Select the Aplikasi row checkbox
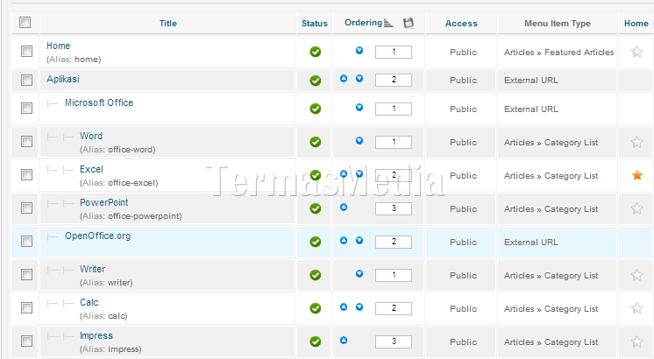 coord(26,80)
